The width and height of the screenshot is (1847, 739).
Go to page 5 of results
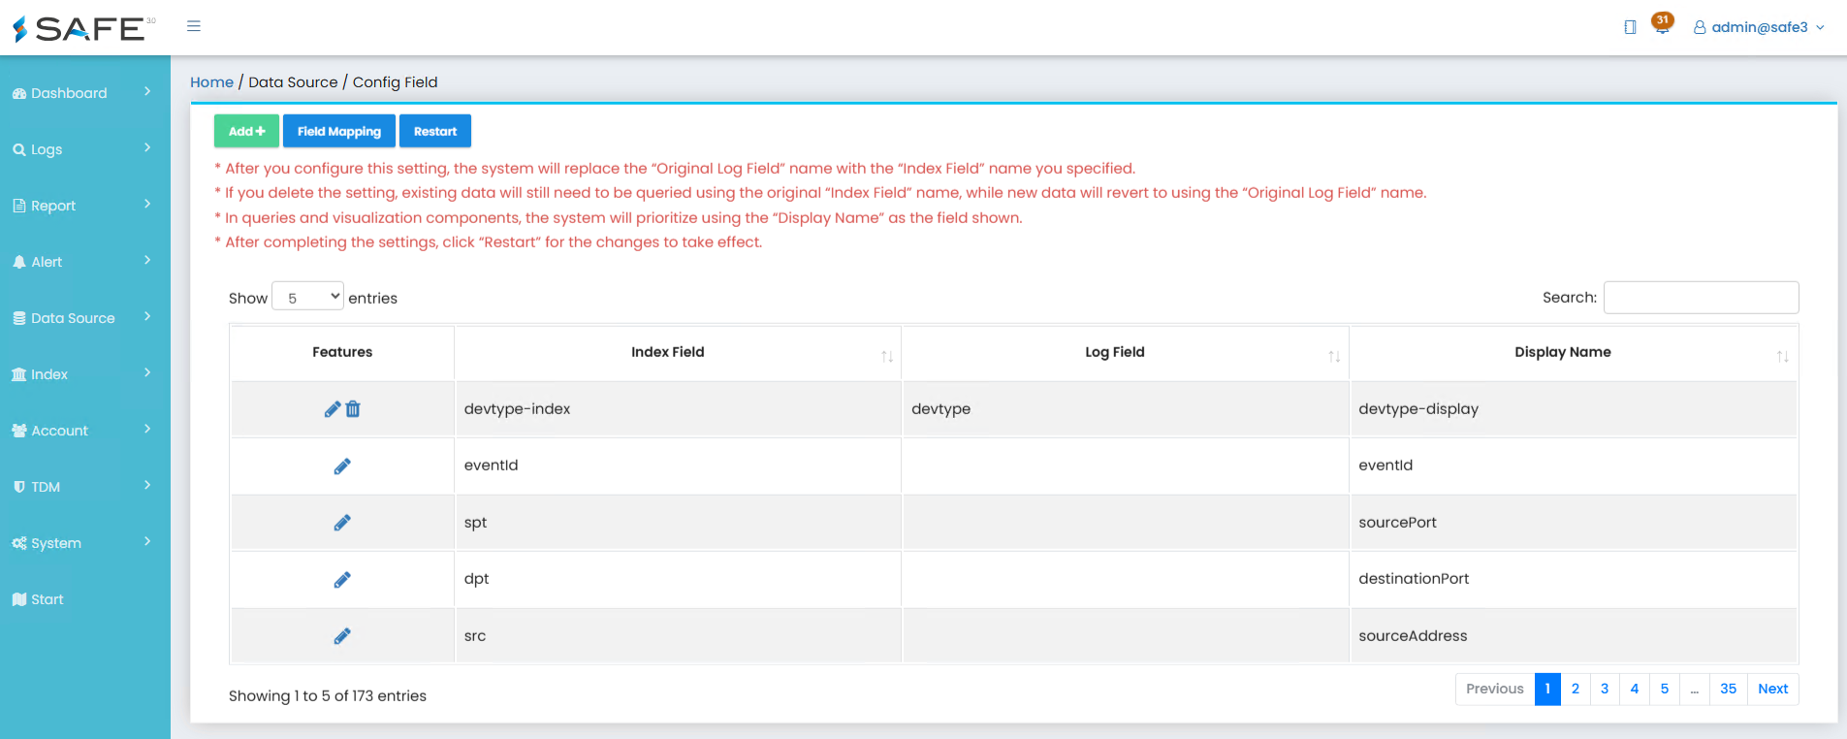[1665, 689]
